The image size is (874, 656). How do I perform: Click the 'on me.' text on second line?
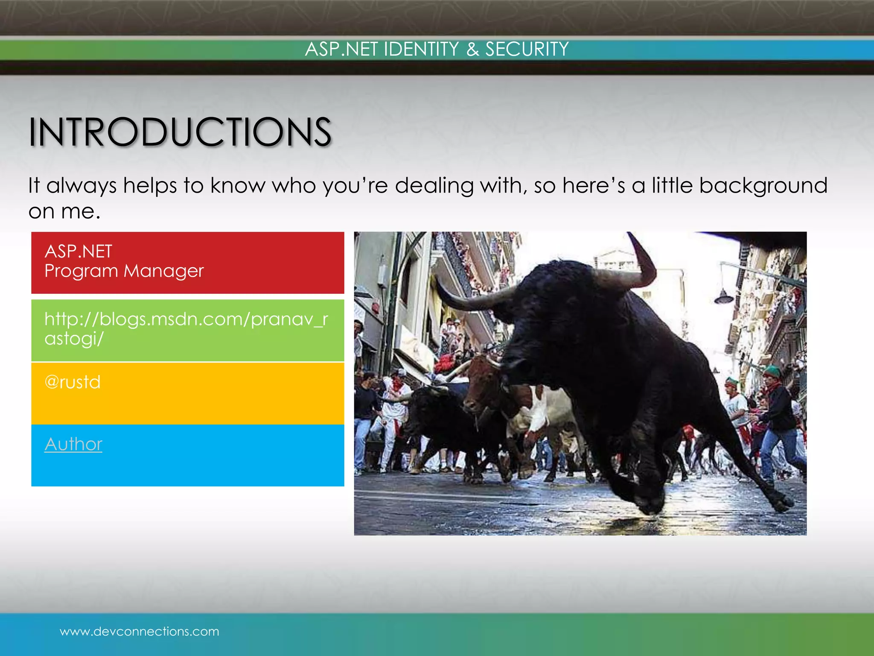(64, 211)
